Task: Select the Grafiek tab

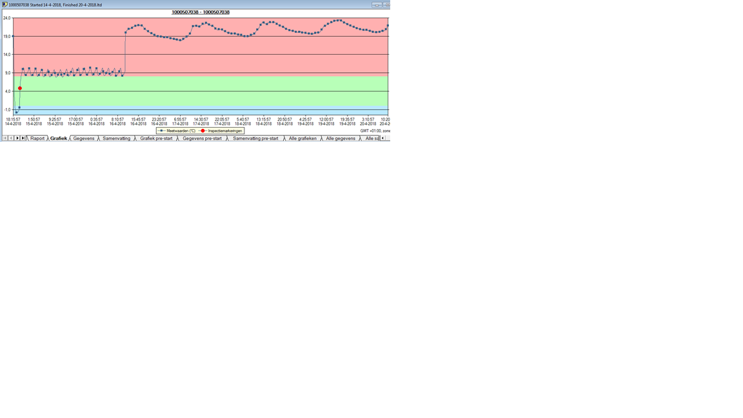Action: (x=59, y=138)
